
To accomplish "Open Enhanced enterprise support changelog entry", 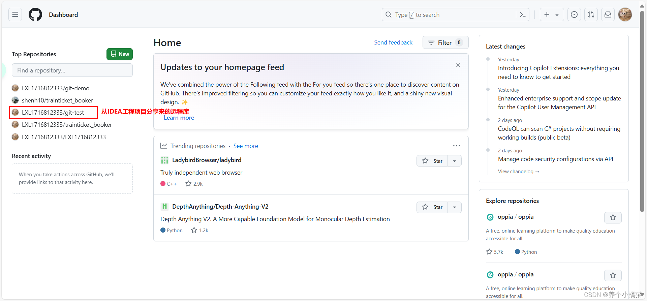I will (x=559, y=102).
